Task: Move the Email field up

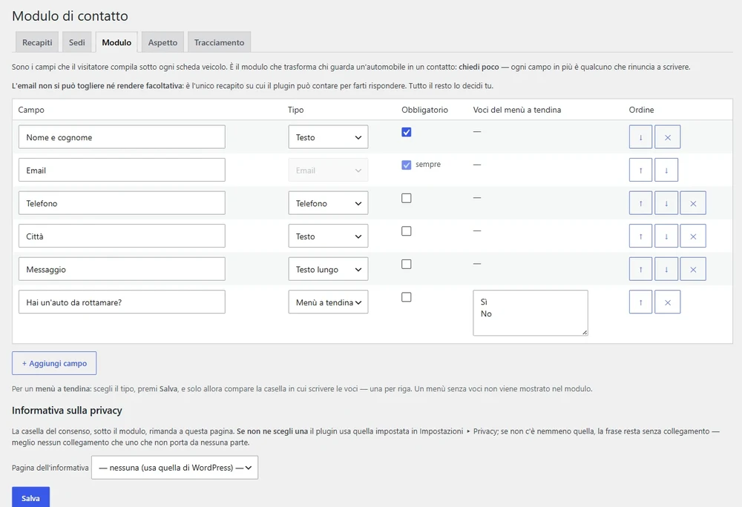Action: coord(640,170)
